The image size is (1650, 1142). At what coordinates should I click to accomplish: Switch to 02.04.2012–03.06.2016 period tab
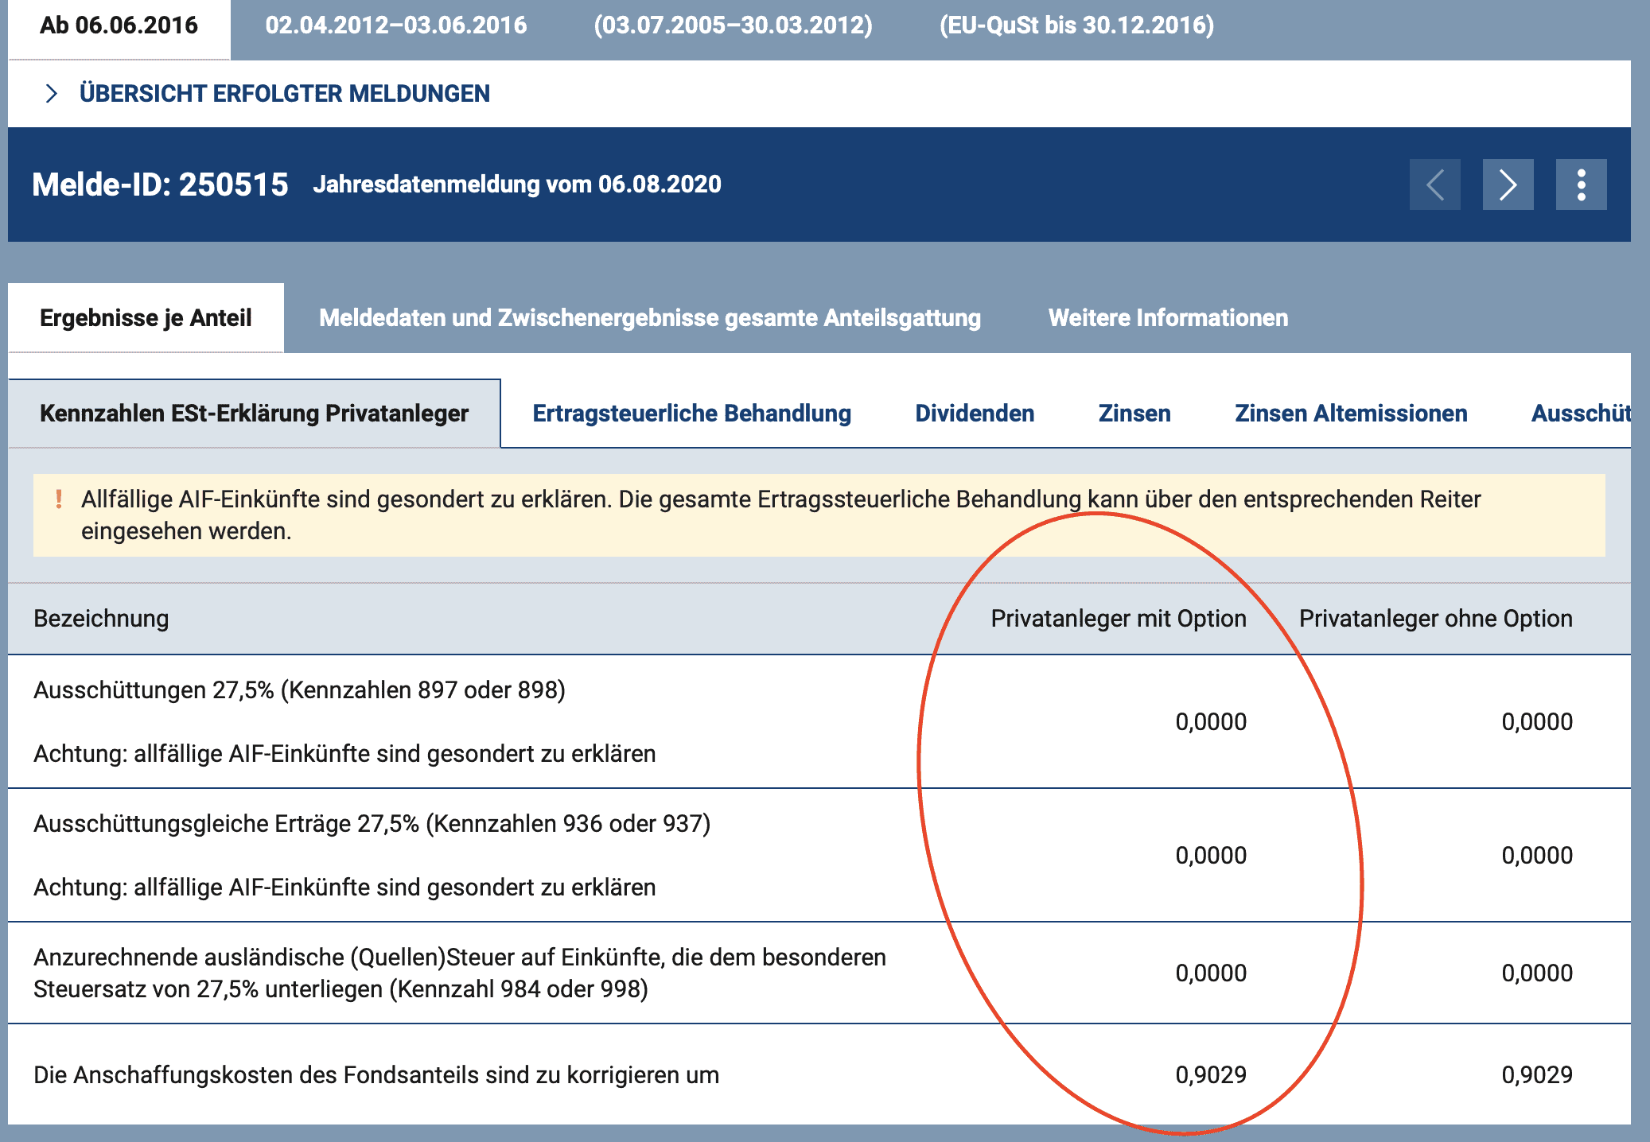point(395,25)
